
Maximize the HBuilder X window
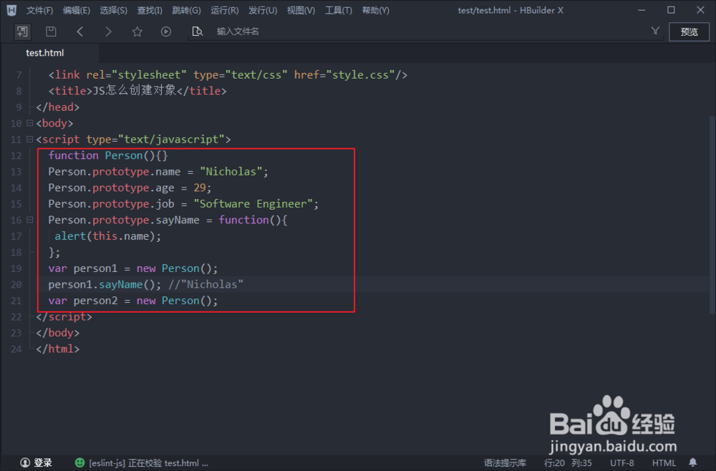click(671, 10)
